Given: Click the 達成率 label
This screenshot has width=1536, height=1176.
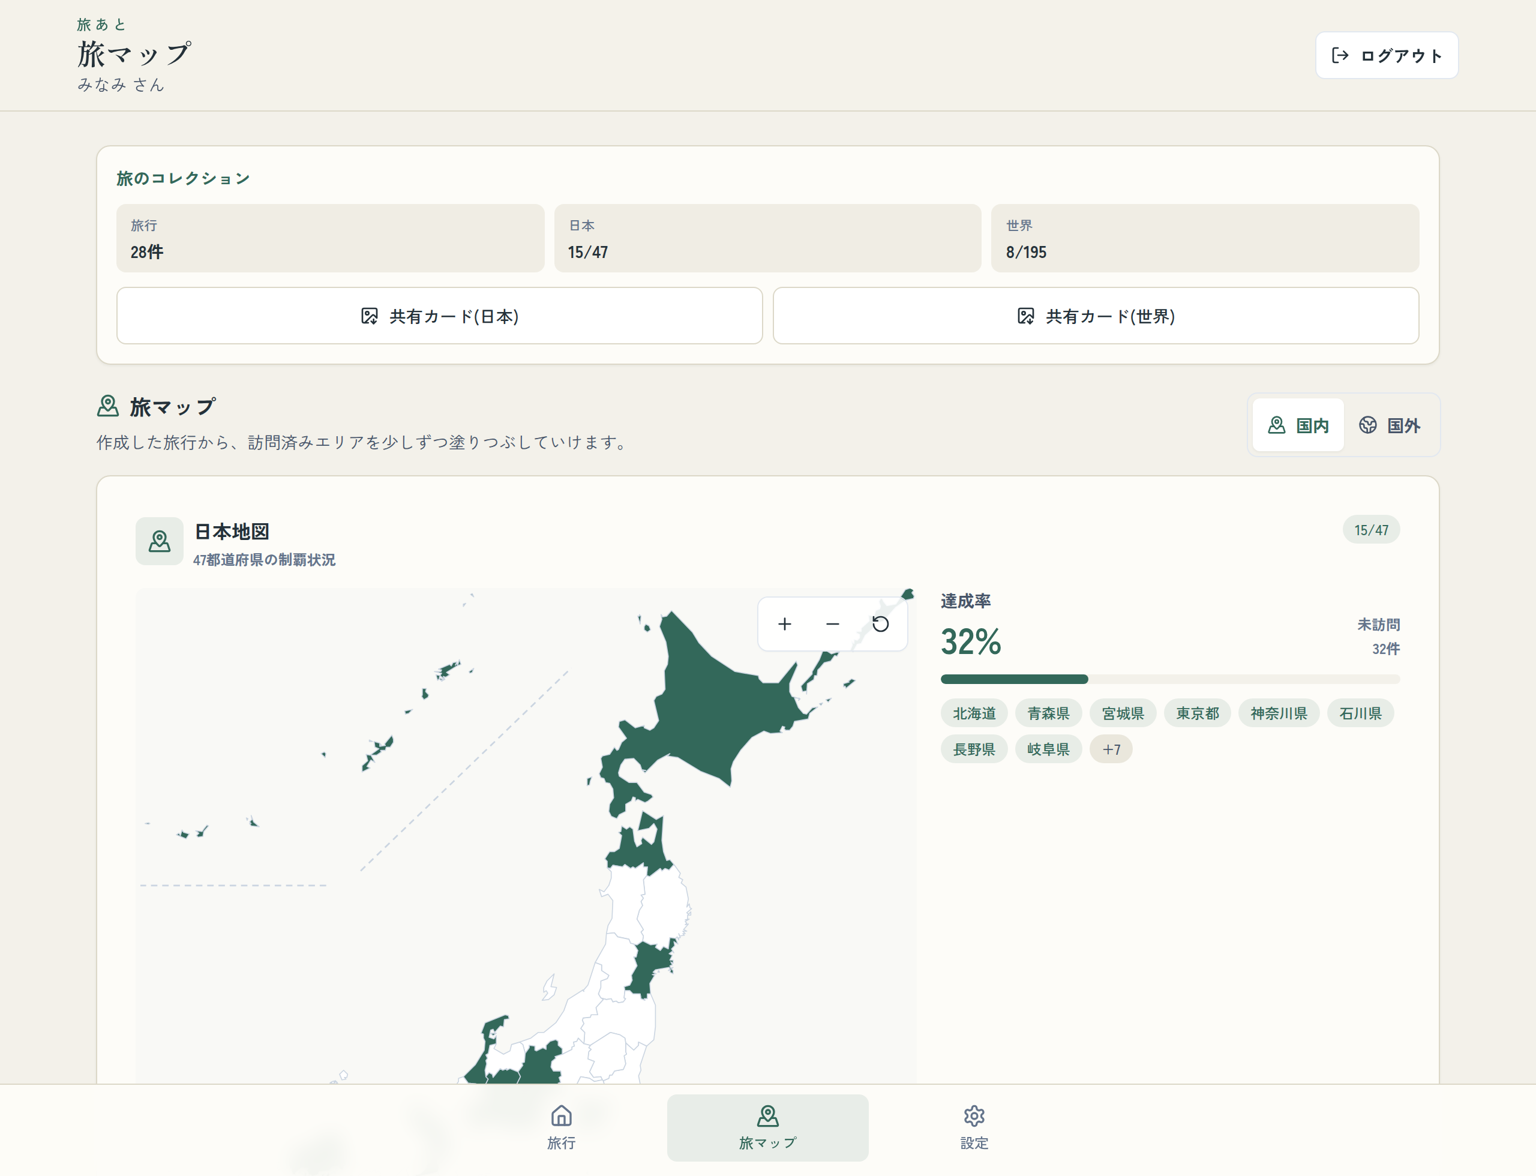Looking at the screenshot, I should tap(965, 601).
